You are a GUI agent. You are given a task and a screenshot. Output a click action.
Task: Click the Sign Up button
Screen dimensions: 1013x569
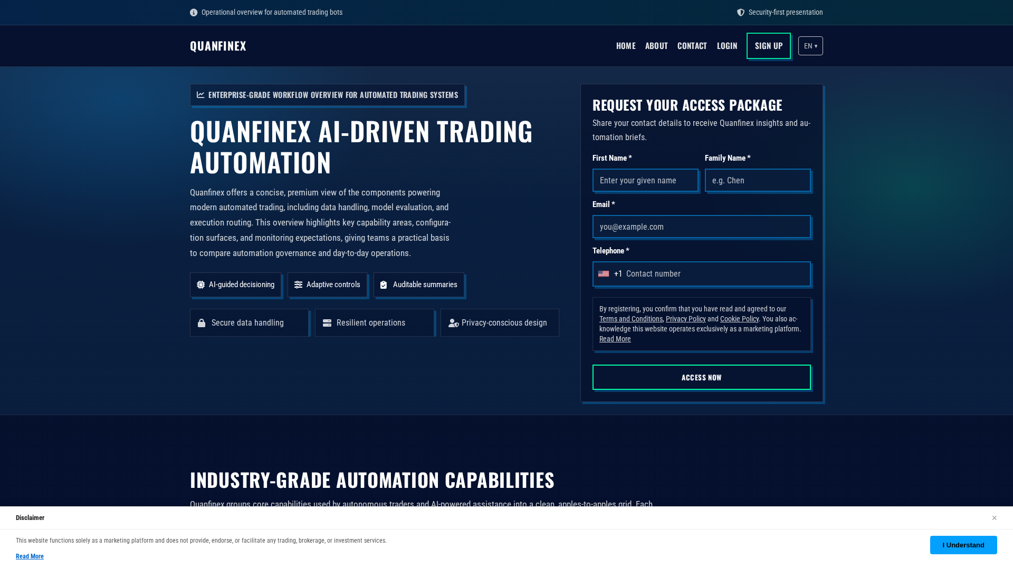pyautogui.click(x=769, y=46)
